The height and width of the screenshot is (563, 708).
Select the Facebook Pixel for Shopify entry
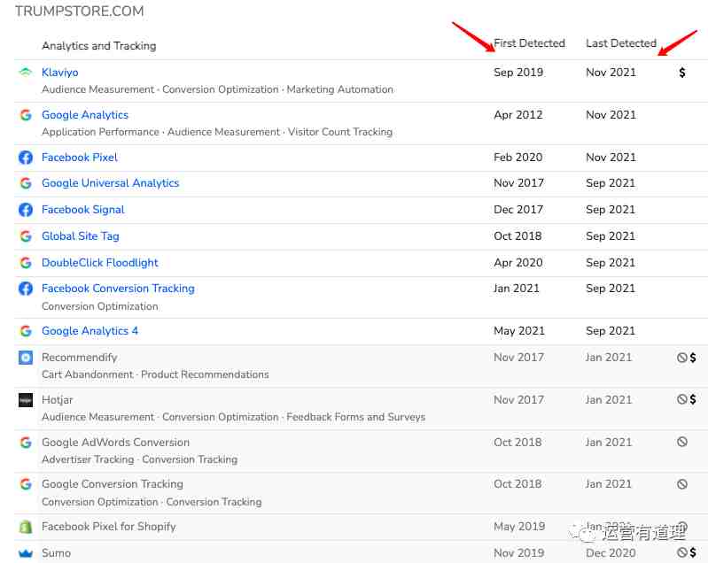click(x=109, y=527)
